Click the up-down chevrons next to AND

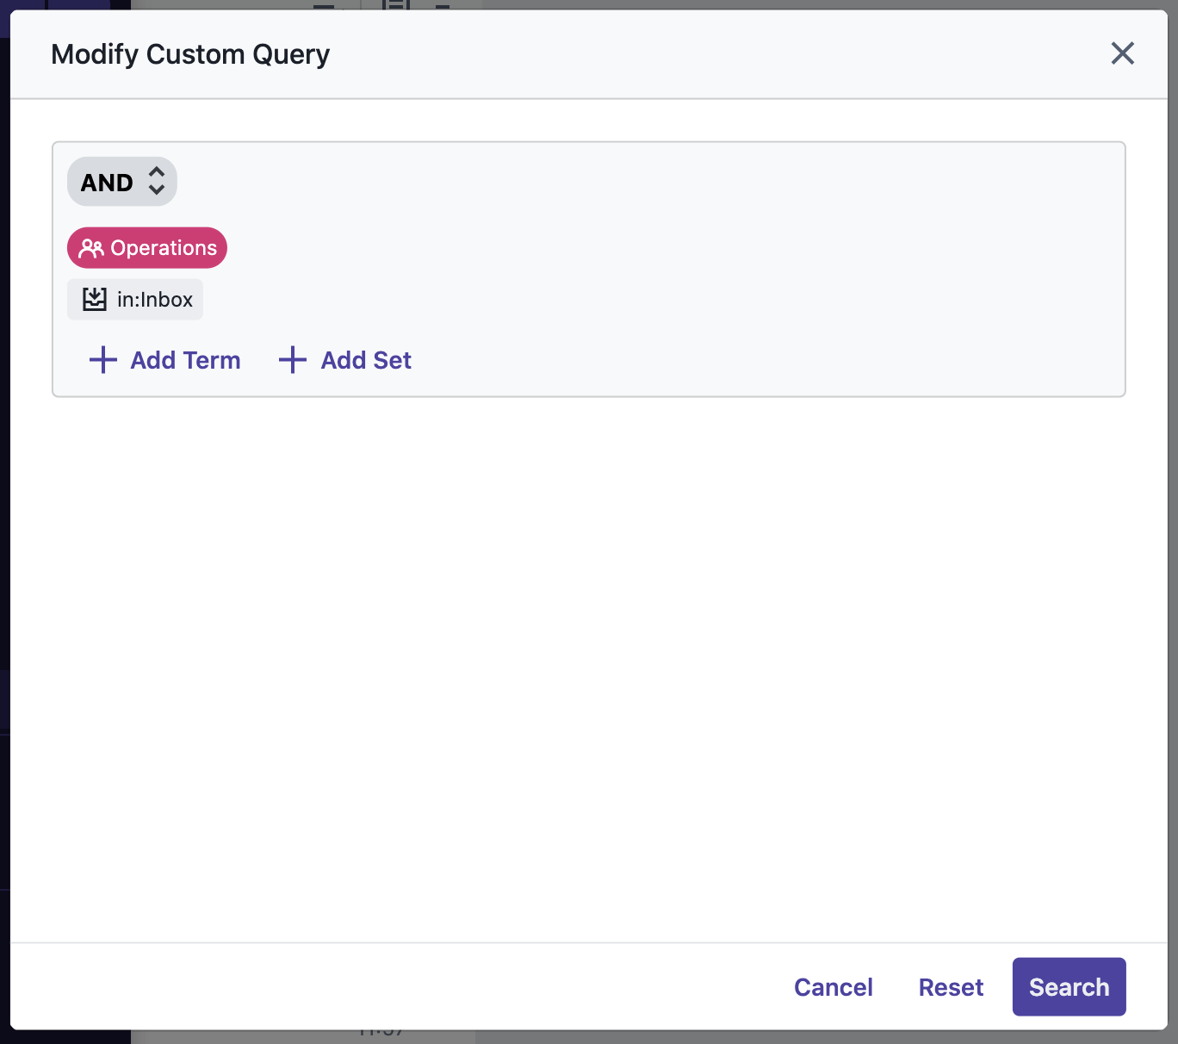pyautogui.click(x=157, y=182)
